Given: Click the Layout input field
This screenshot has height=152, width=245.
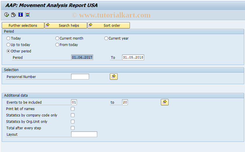Looking at the screenshot, I should coord(84,134).
